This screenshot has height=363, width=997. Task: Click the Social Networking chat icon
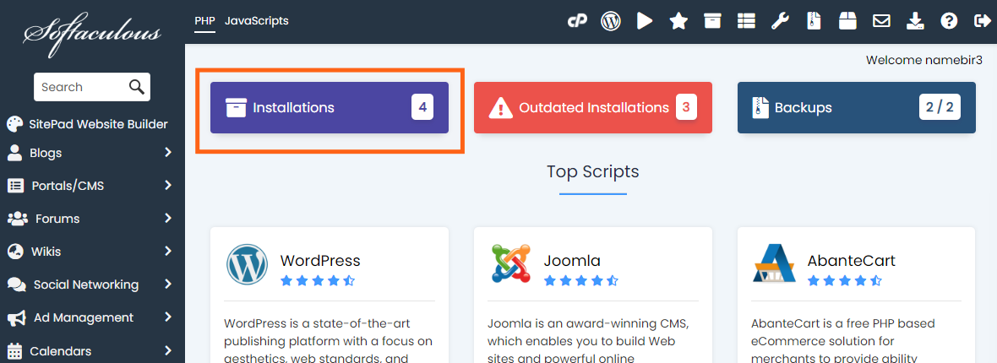point(17,284)
